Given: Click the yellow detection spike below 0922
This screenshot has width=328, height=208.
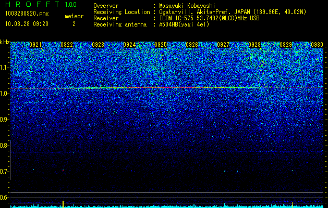Looking at the screenshot, I should [x=63, y=204].
